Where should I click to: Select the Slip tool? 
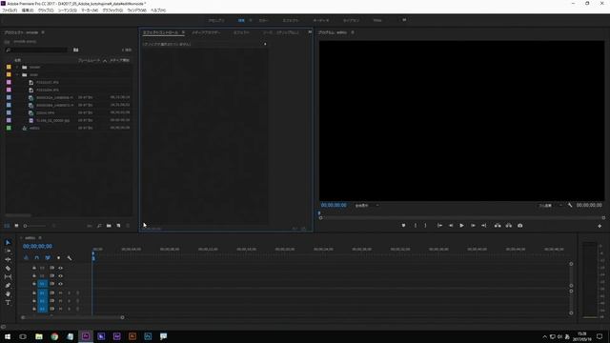pyautogui.click(x=8, y=276)
